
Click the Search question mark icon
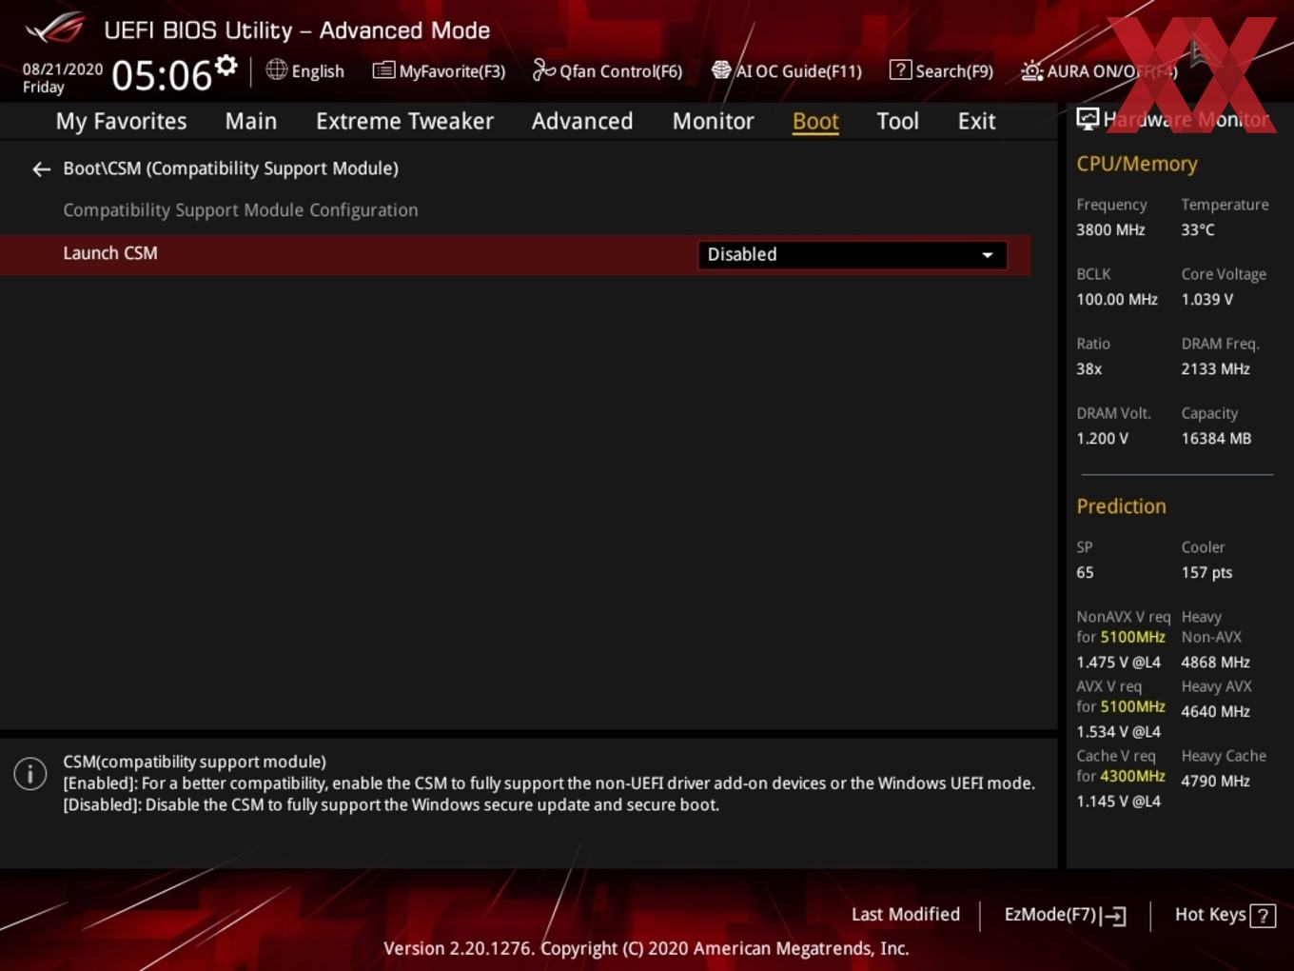click(x=899, y=69)
